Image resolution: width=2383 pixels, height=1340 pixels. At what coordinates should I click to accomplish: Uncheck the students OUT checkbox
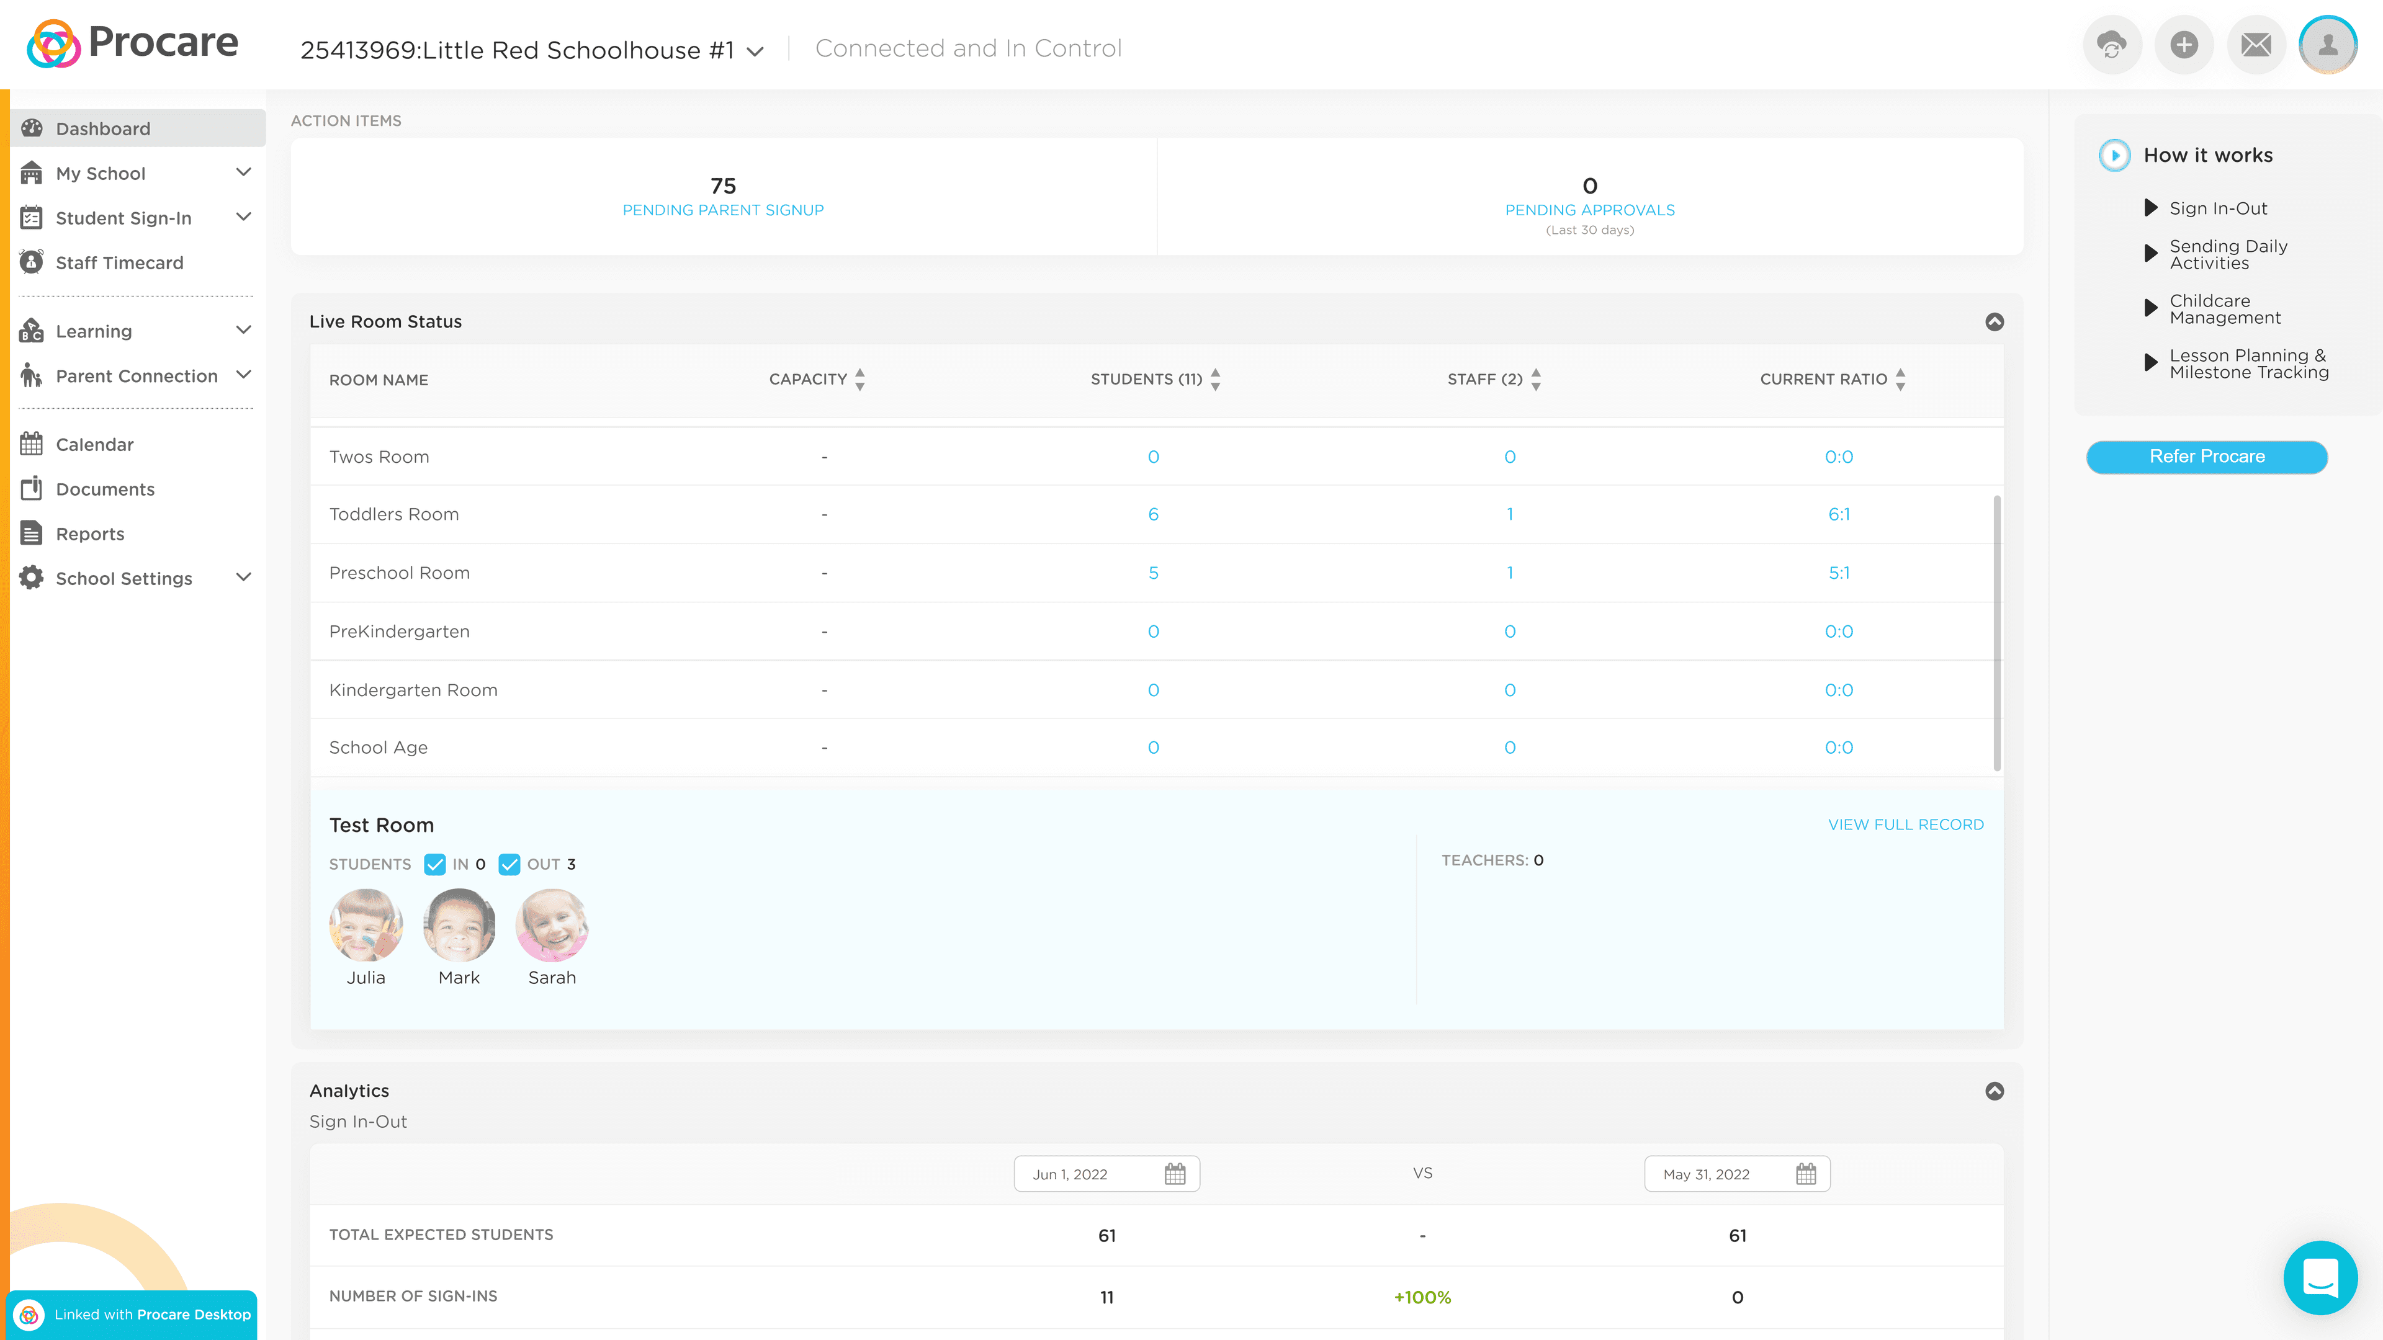(509, 864)
